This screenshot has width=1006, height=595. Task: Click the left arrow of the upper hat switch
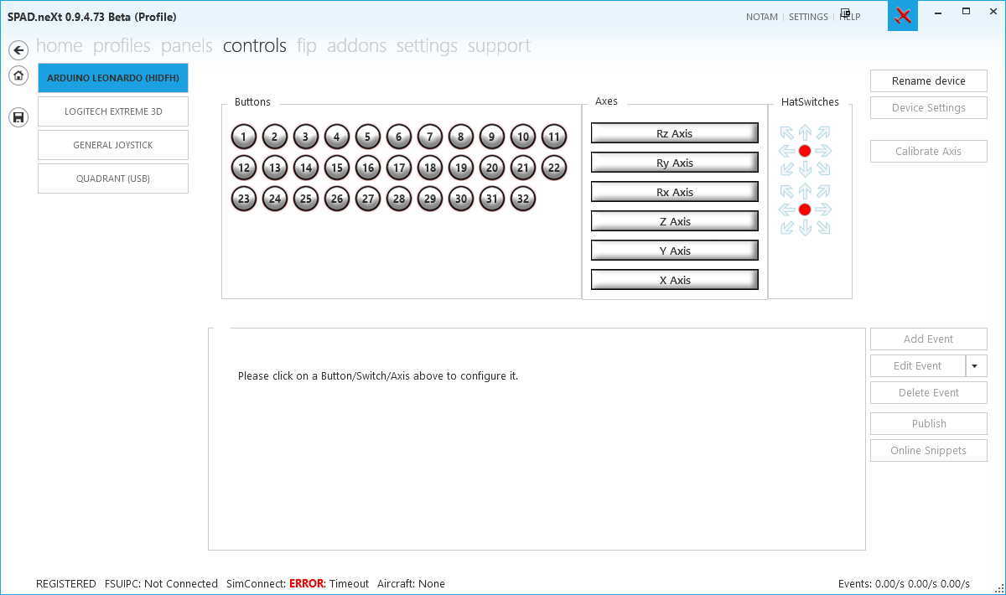tap(786, 151)
